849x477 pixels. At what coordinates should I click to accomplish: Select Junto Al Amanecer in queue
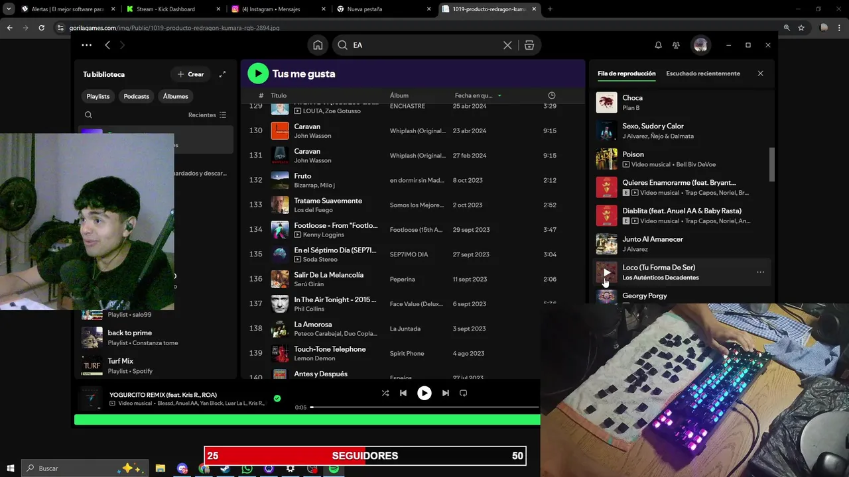pos(682,244)
